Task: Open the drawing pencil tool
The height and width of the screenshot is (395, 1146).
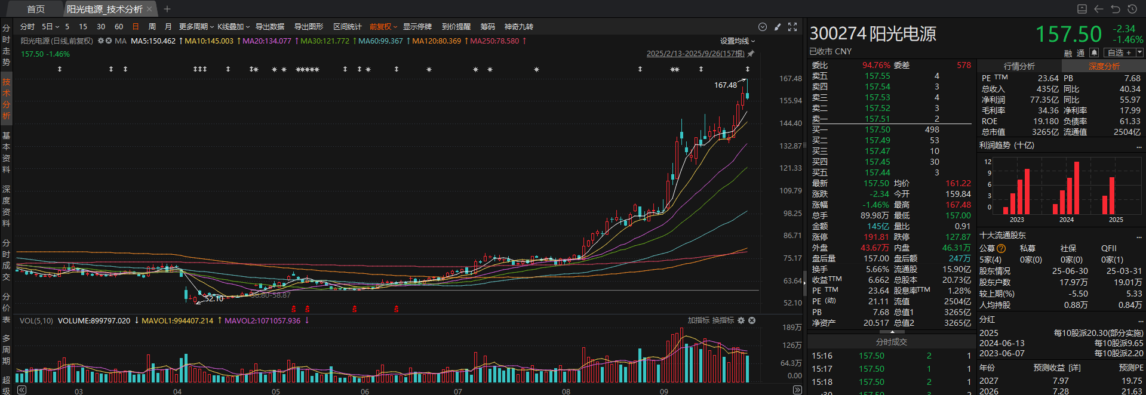Action: [778, 27]
